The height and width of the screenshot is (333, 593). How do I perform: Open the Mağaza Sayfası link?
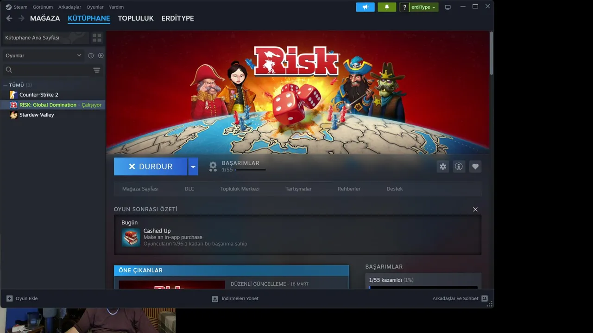(x=140, y=189)
